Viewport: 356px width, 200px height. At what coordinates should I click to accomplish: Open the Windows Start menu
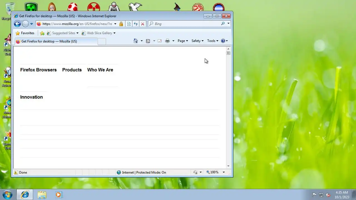click(8, 195)
